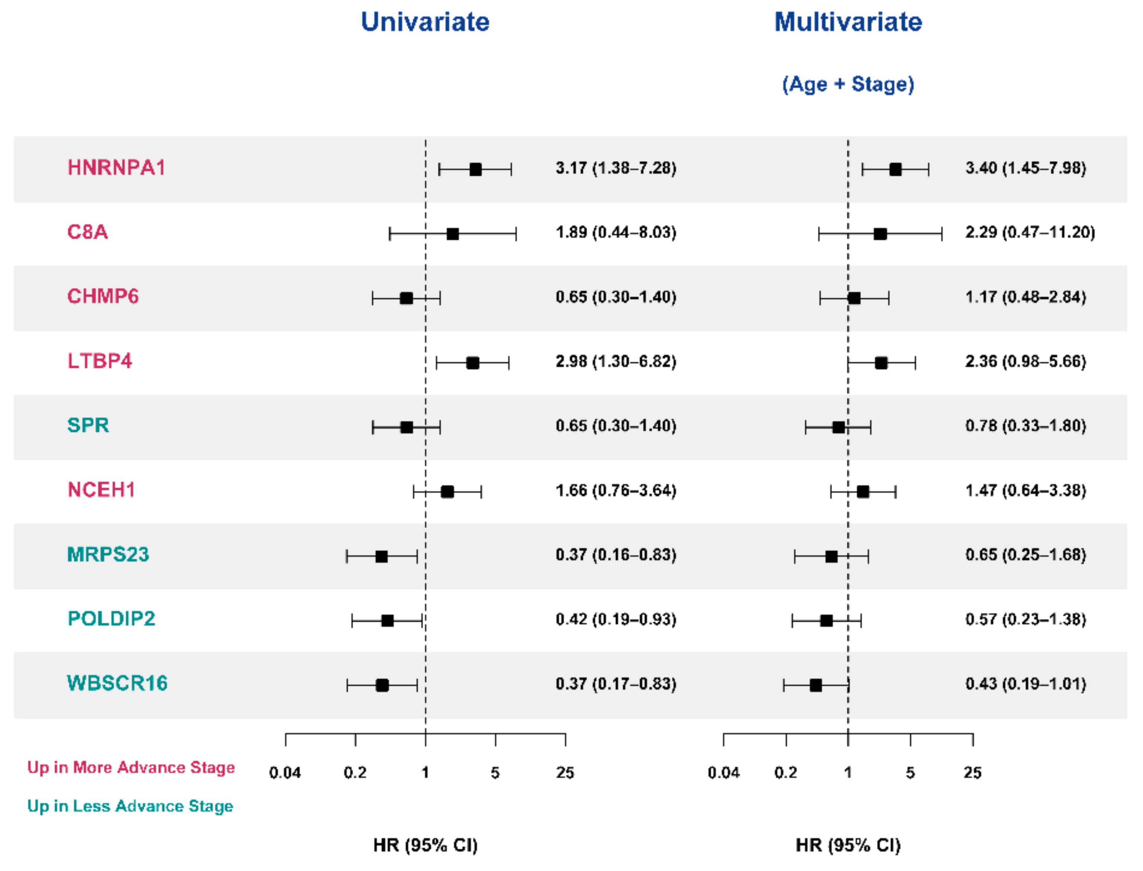The image size is (1143, 871).
Task: Click the "Up in More Advance Stage" legend
Action: click(x=131, y=767)
